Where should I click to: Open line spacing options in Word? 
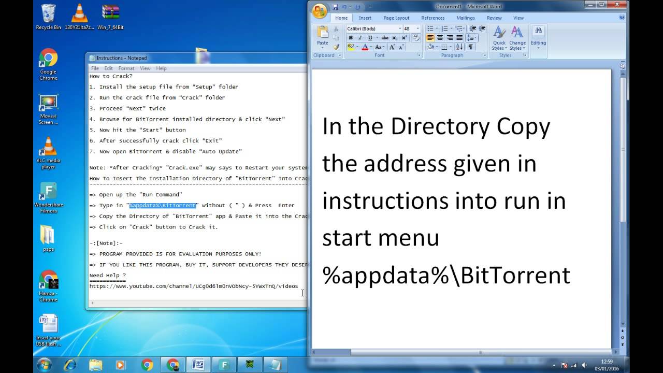click(x=472, y=38)
